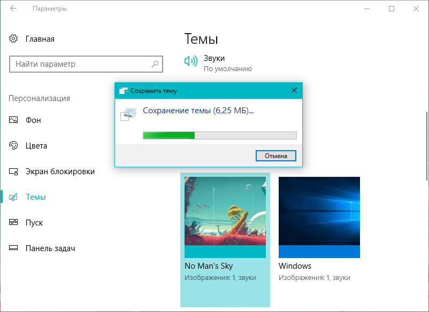The width and height of the screenshot is (429, 312).
Task: Open the Фон background section
Action: pyautogui.click(x=33, y=120)
